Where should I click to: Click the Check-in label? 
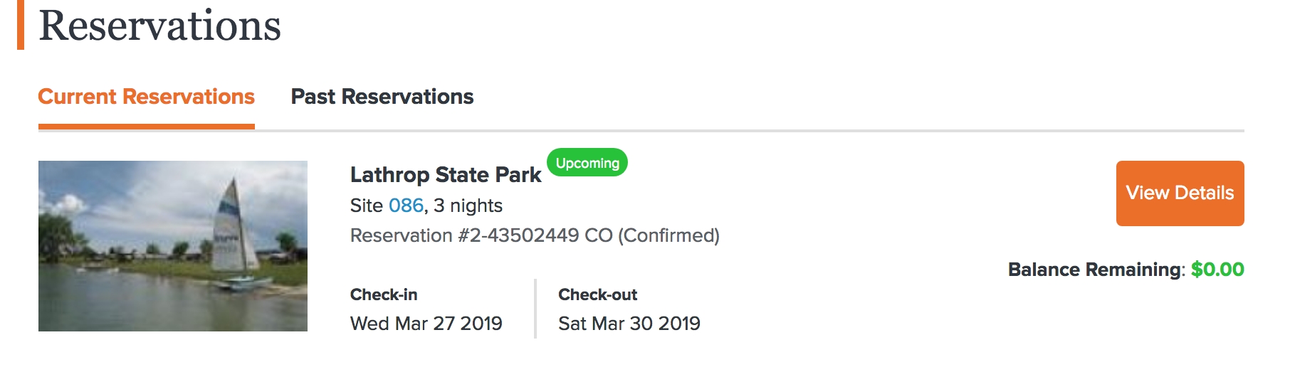pos(384,294)
